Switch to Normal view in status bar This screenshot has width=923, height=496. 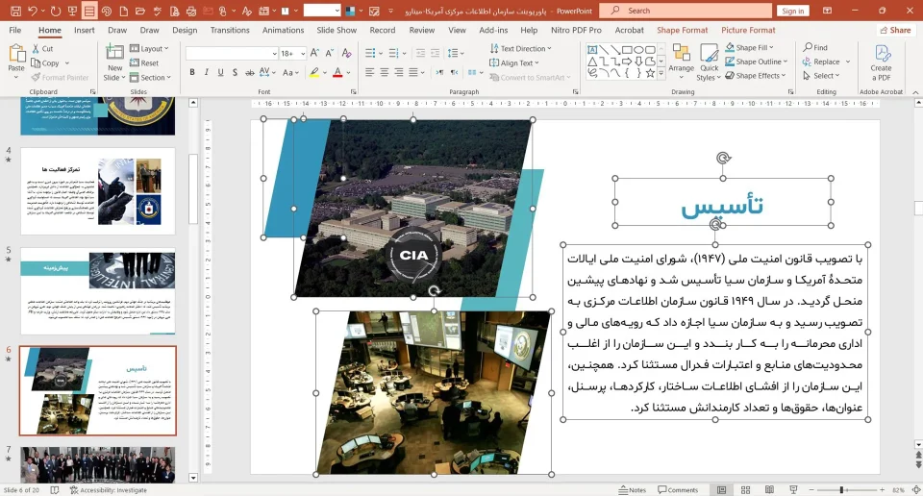click(x=721, y=489)
